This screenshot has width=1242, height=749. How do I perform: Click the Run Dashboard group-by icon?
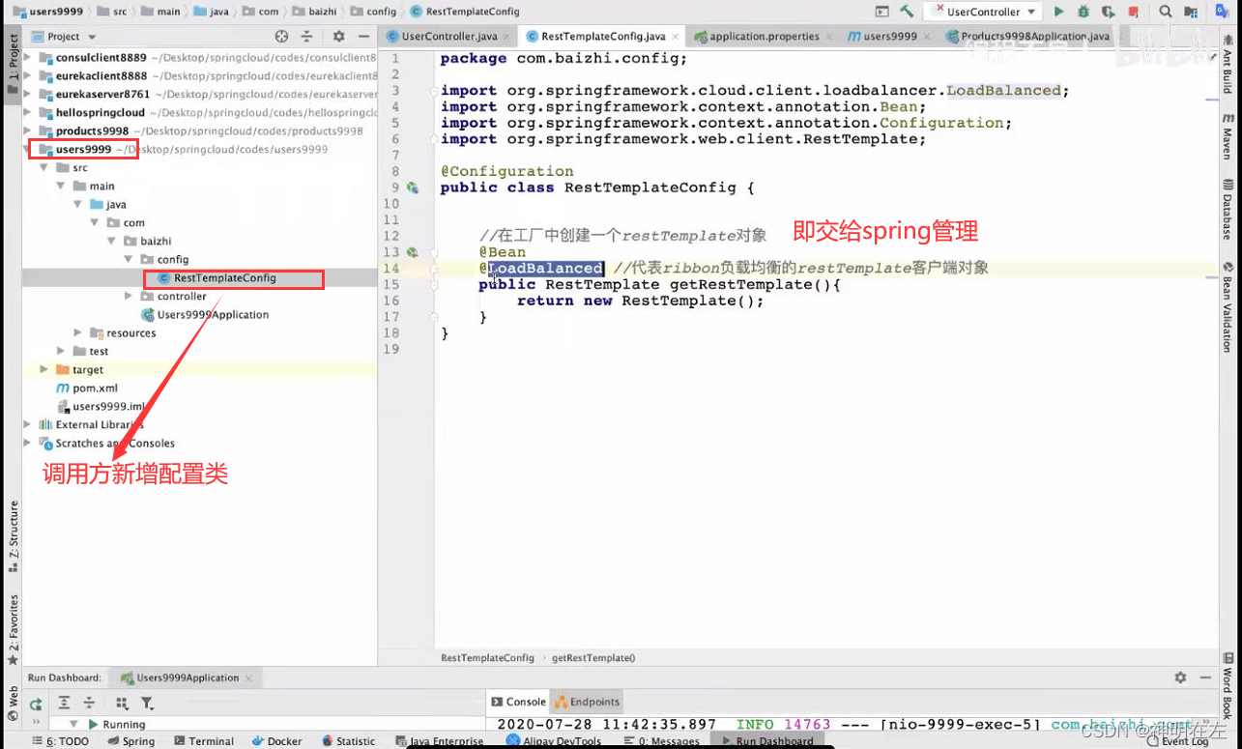pyautogui.click(x=122, y=703)
